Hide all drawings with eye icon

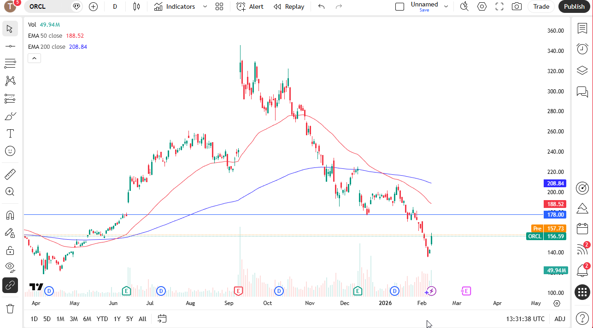[10, 268]
